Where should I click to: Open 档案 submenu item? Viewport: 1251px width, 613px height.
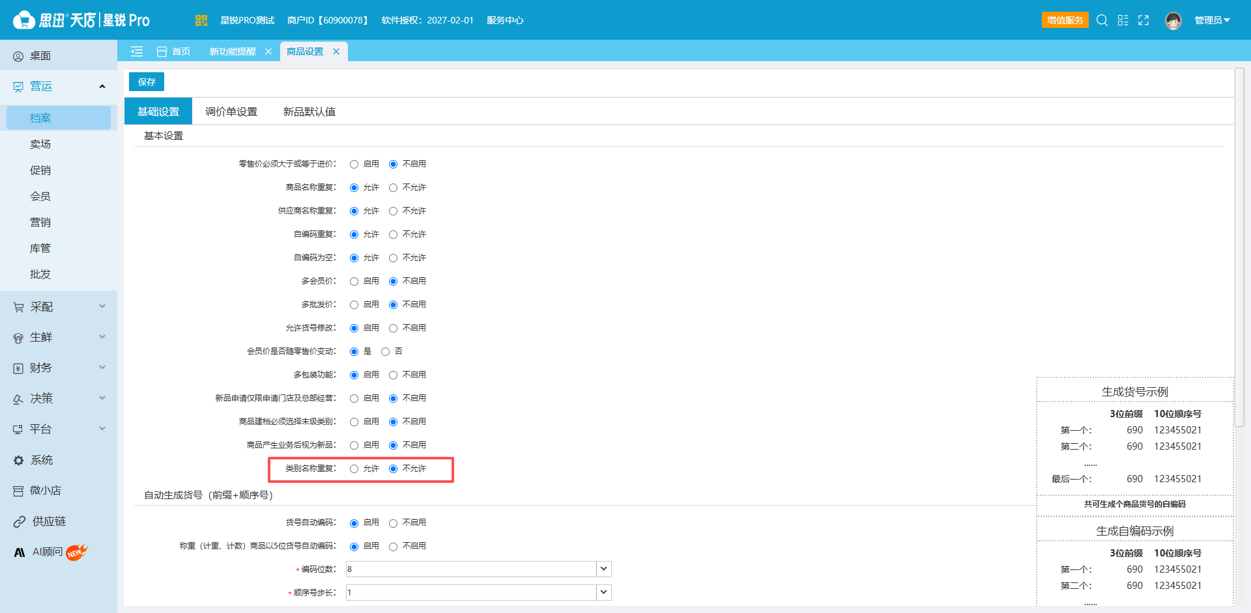pos(59,118)
